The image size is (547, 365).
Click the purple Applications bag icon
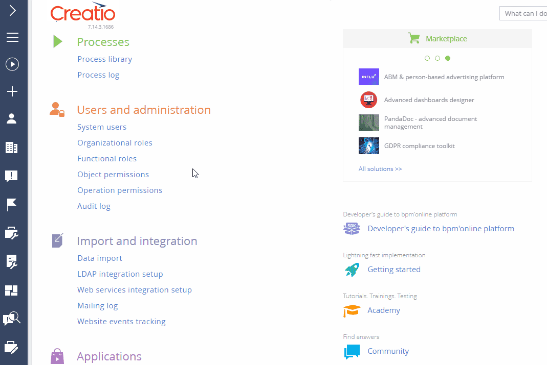57,356
